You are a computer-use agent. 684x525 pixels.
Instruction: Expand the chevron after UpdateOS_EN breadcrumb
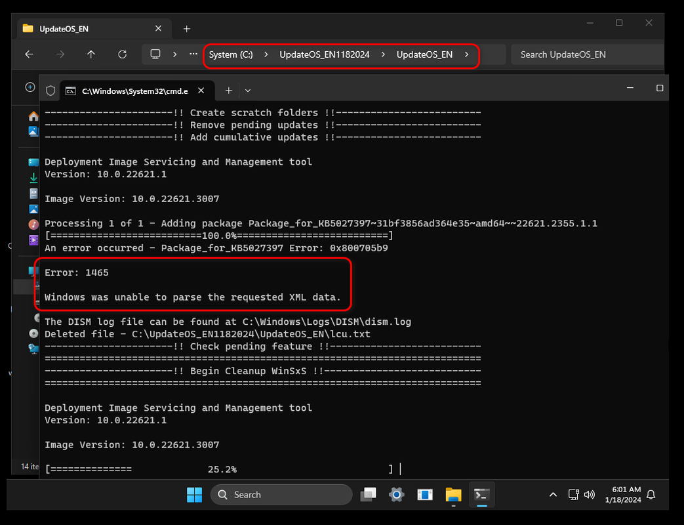[466, 54]
